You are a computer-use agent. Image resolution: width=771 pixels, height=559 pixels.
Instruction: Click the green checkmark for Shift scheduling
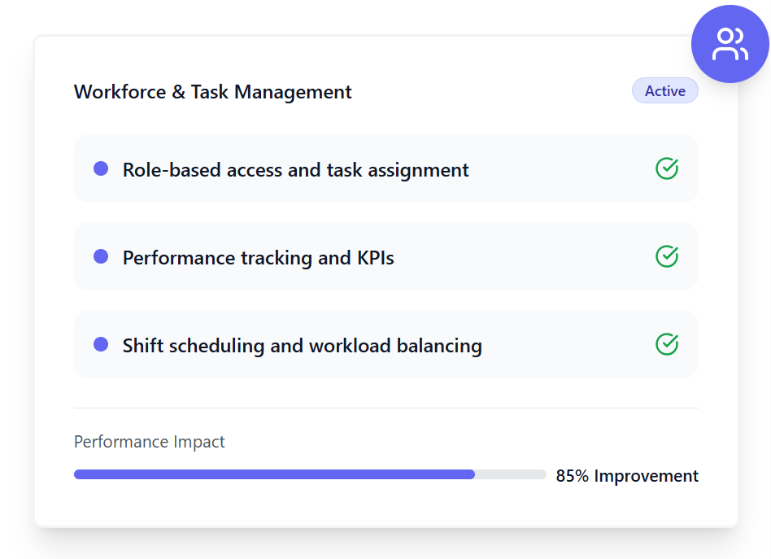pyautogui.click(x=667, y=344)
